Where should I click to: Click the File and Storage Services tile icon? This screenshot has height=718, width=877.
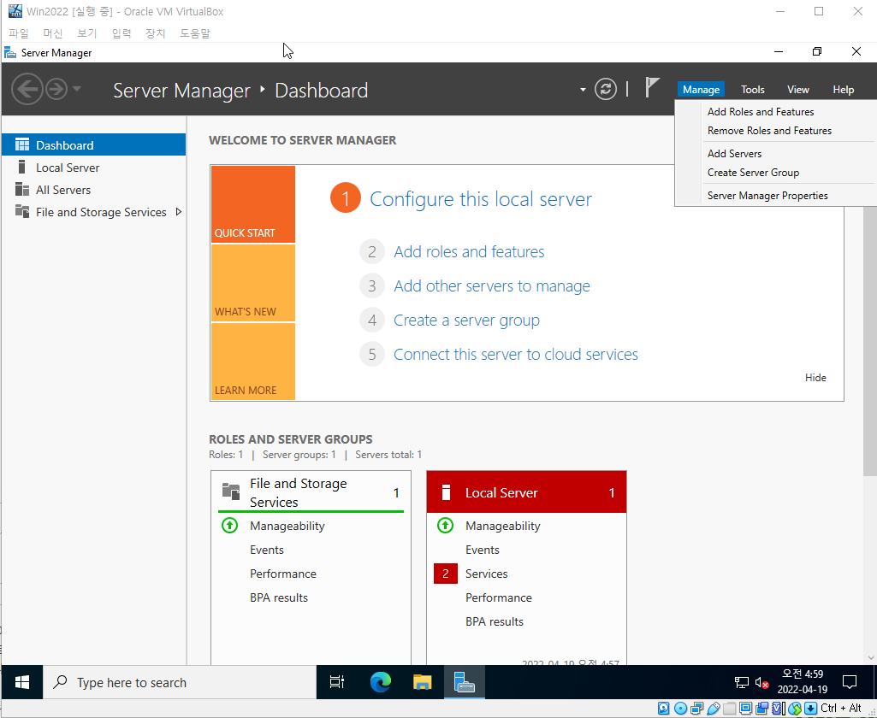click(x=230, y=491)
